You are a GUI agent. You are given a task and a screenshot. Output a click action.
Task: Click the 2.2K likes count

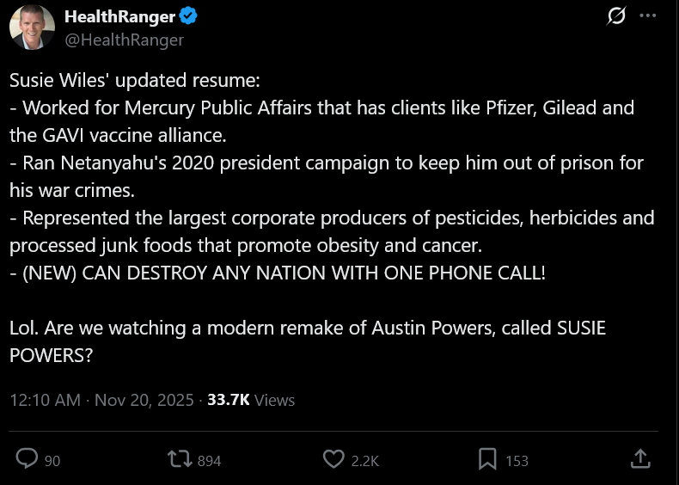pyautogui.click(x=365, y=461)
